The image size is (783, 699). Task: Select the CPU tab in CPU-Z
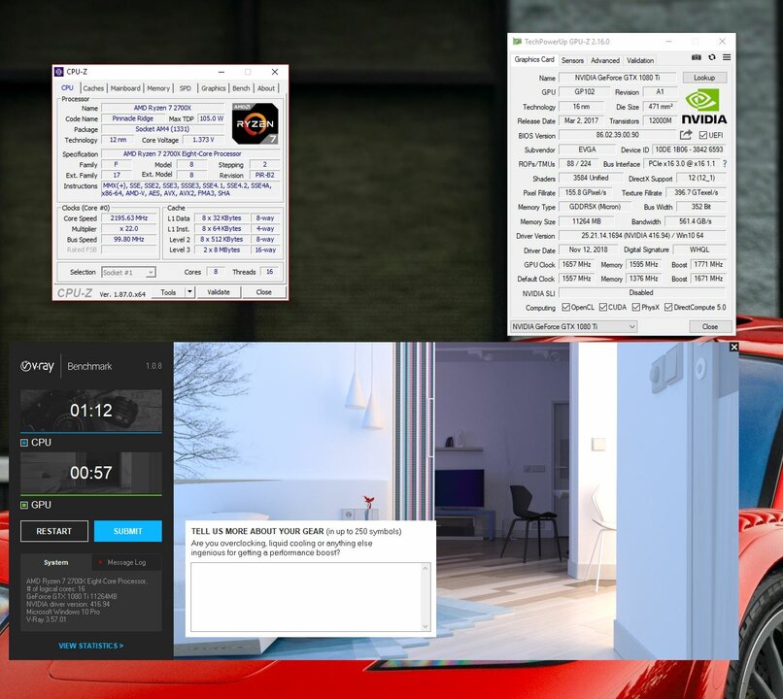67,87
